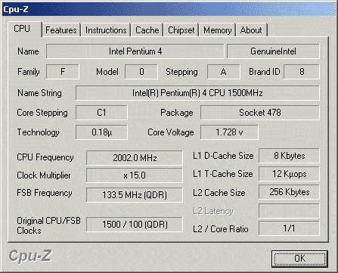Click the Brand ID value 8
This screenshot has height=273, width=338.
point(302,72)
